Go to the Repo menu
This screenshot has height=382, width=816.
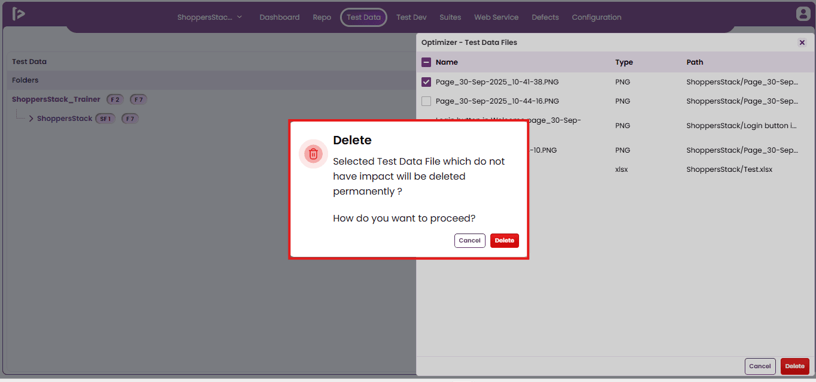(322, 17)
